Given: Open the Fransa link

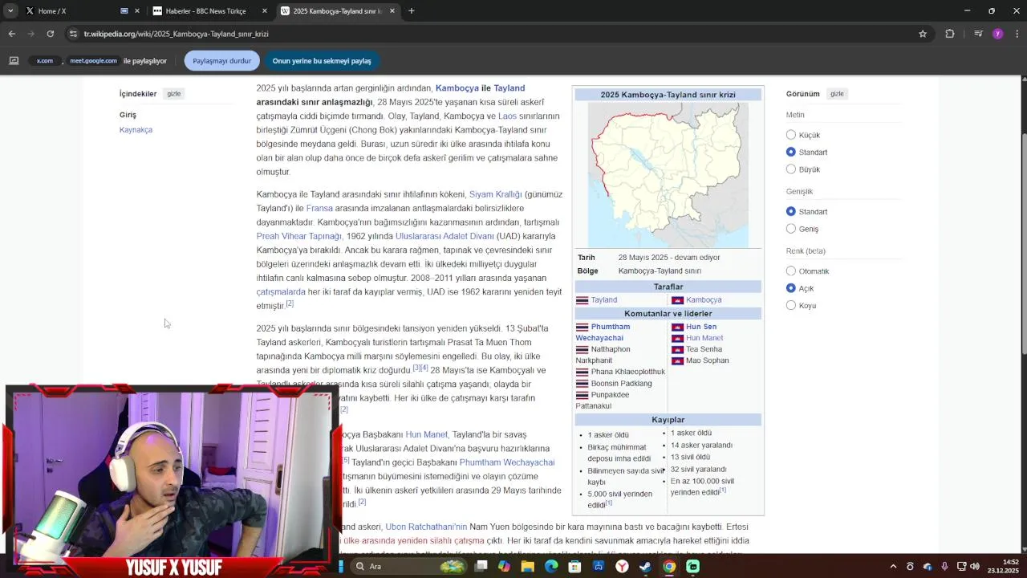Looking at the screenshot, I should [319, 209].
